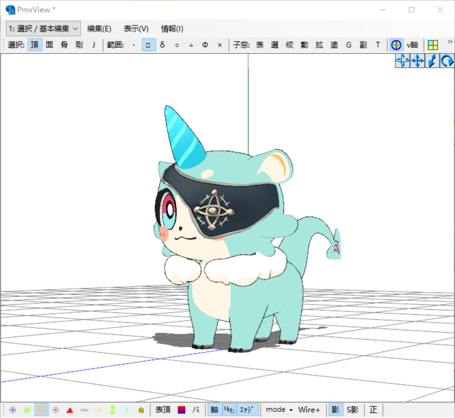The height and width of the screenshot is (418, 455).
Task: Click the ﾉﾐ toolbar button
Action: (196, 410)
